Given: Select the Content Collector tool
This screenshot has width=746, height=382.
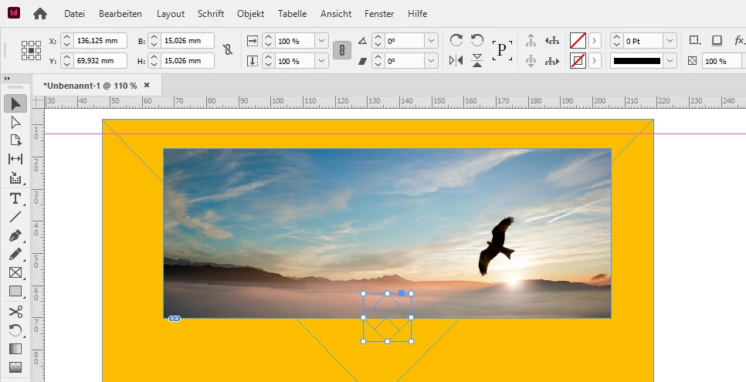Looking at the screenshot, I should [x=15, y=178].
